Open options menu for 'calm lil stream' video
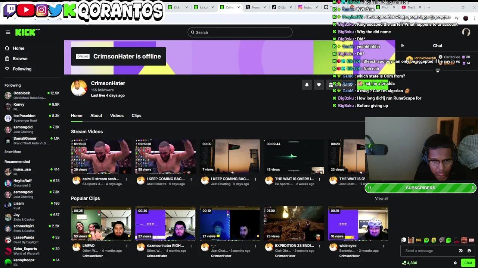The width and height of the screenshot is (478, 268). pos(127,179)
